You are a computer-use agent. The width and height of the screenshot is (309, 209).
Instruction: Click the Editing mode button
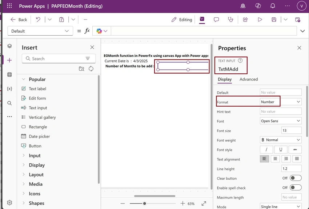[x=182, y=20]
